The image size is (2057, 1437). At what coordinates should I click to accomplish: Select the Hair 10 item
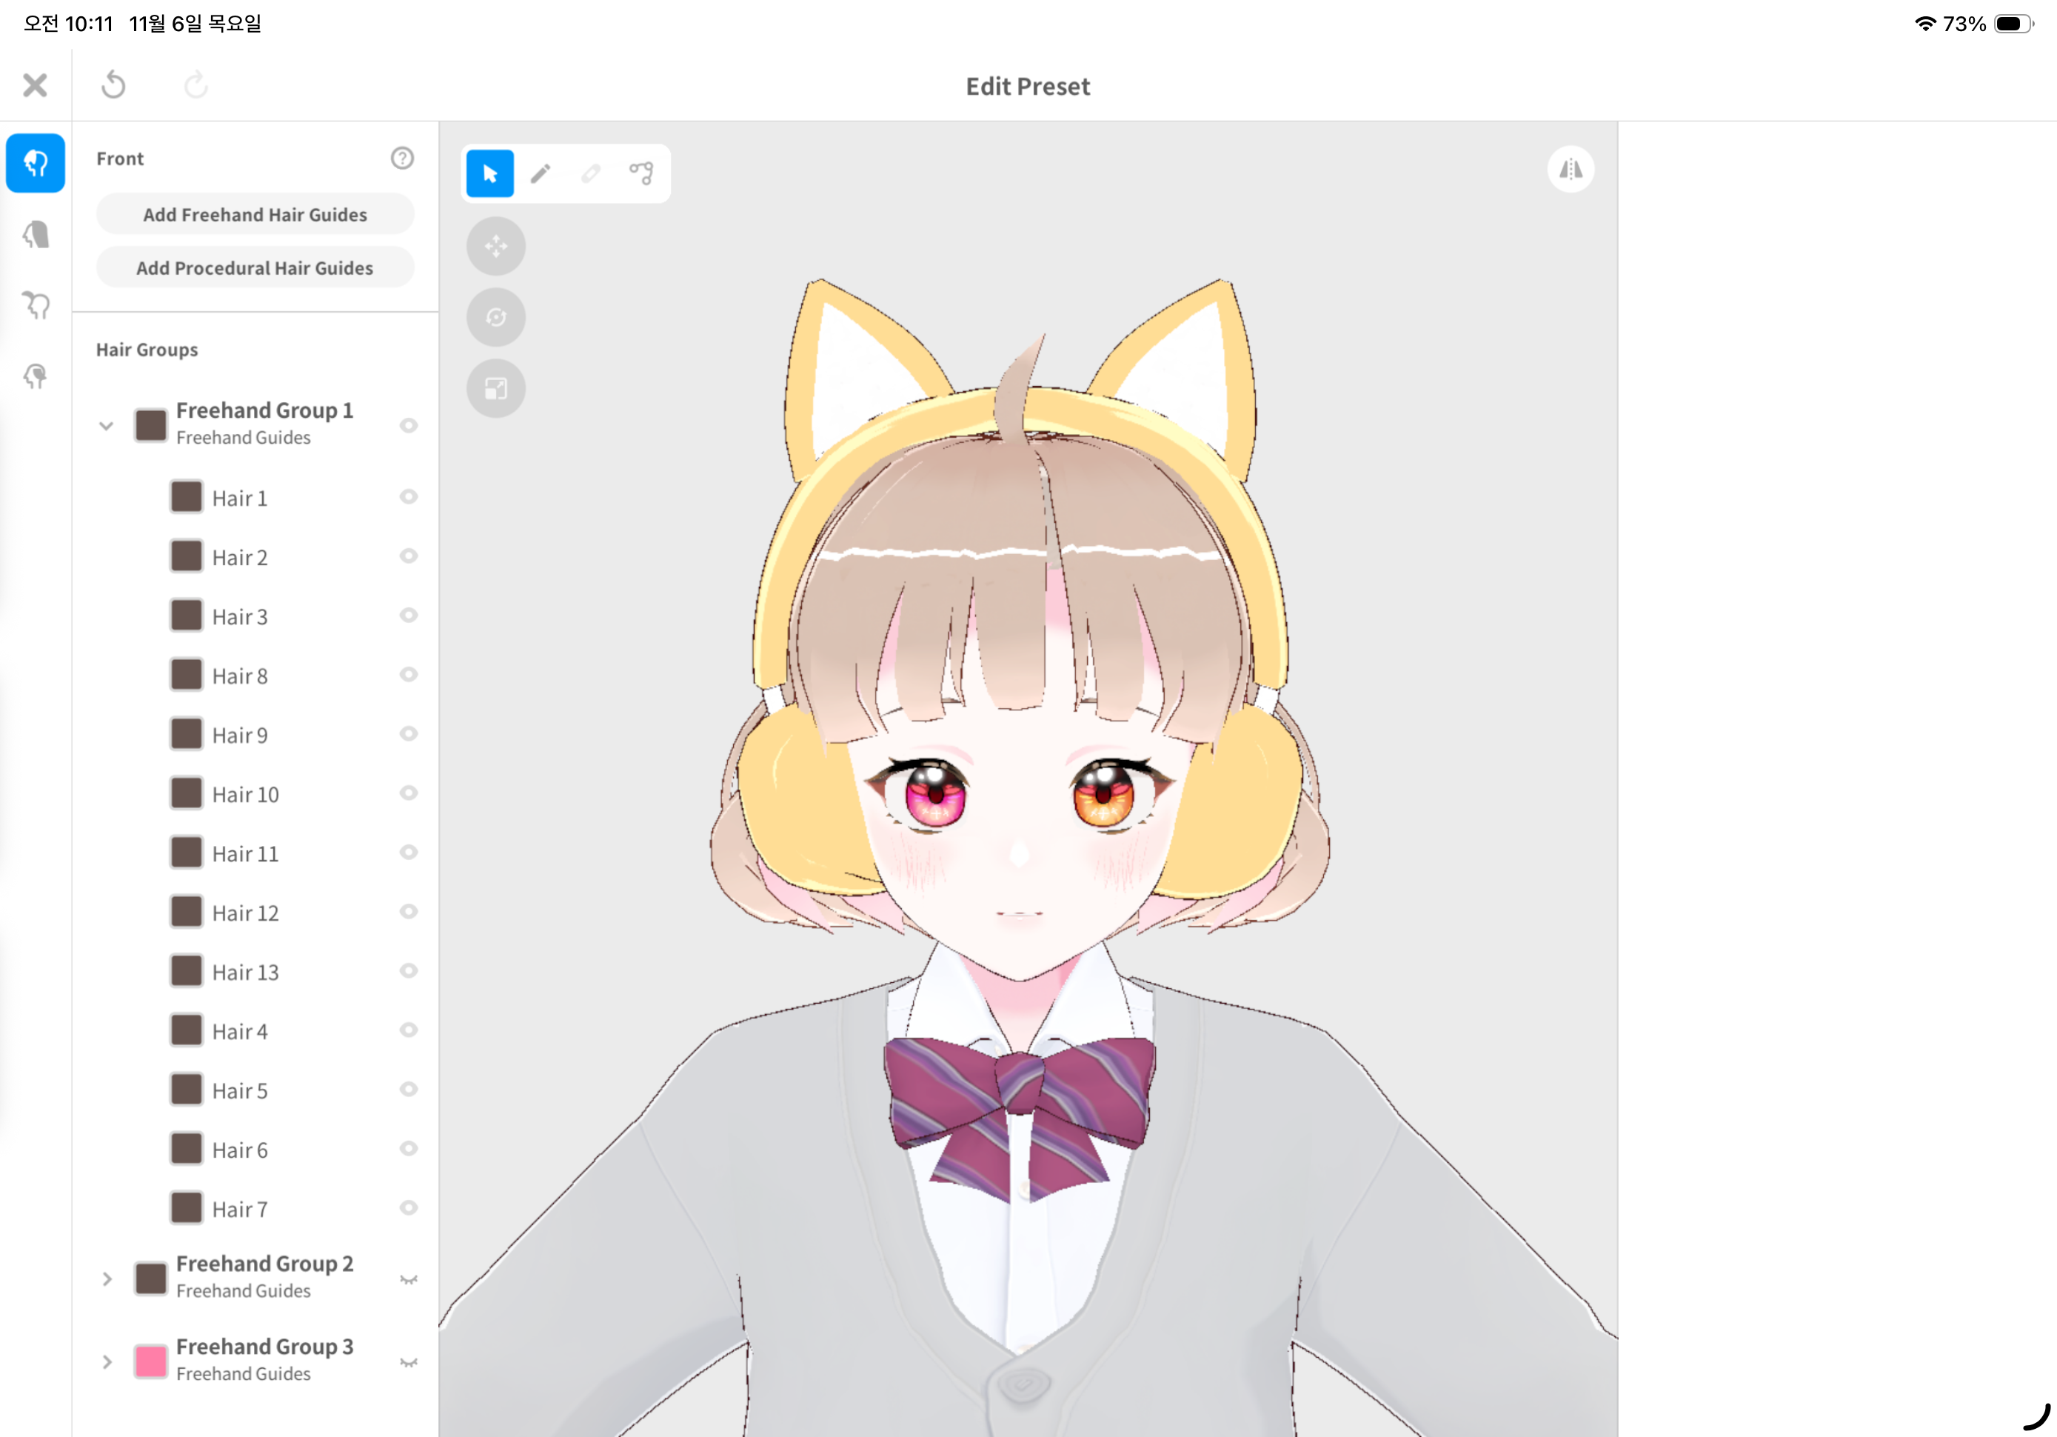click(x=246, y=794)
